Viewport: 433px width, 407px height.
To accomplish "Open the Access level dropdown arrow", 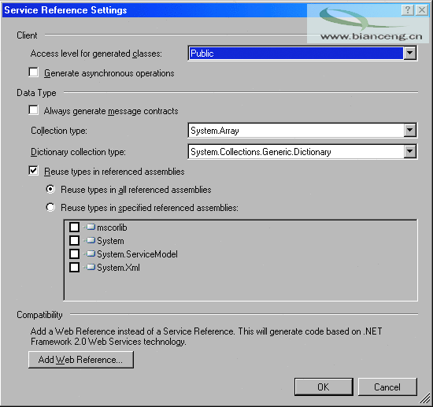I will 410,53.
